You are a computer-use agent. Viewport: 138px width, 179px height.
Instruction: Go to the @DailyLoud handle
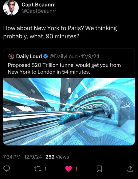tap(64, 56)
